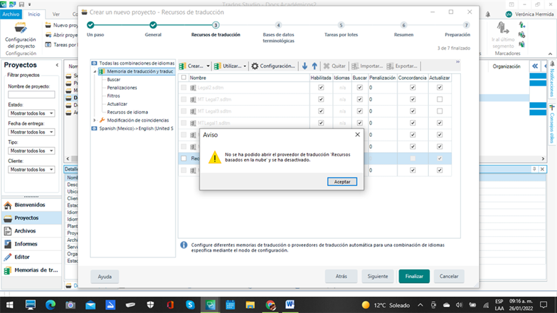This screenshot has width=557, height=313.
Task: Toggle Buscar checkbox for Legal2.sdltm
Action: pos(360,87)
